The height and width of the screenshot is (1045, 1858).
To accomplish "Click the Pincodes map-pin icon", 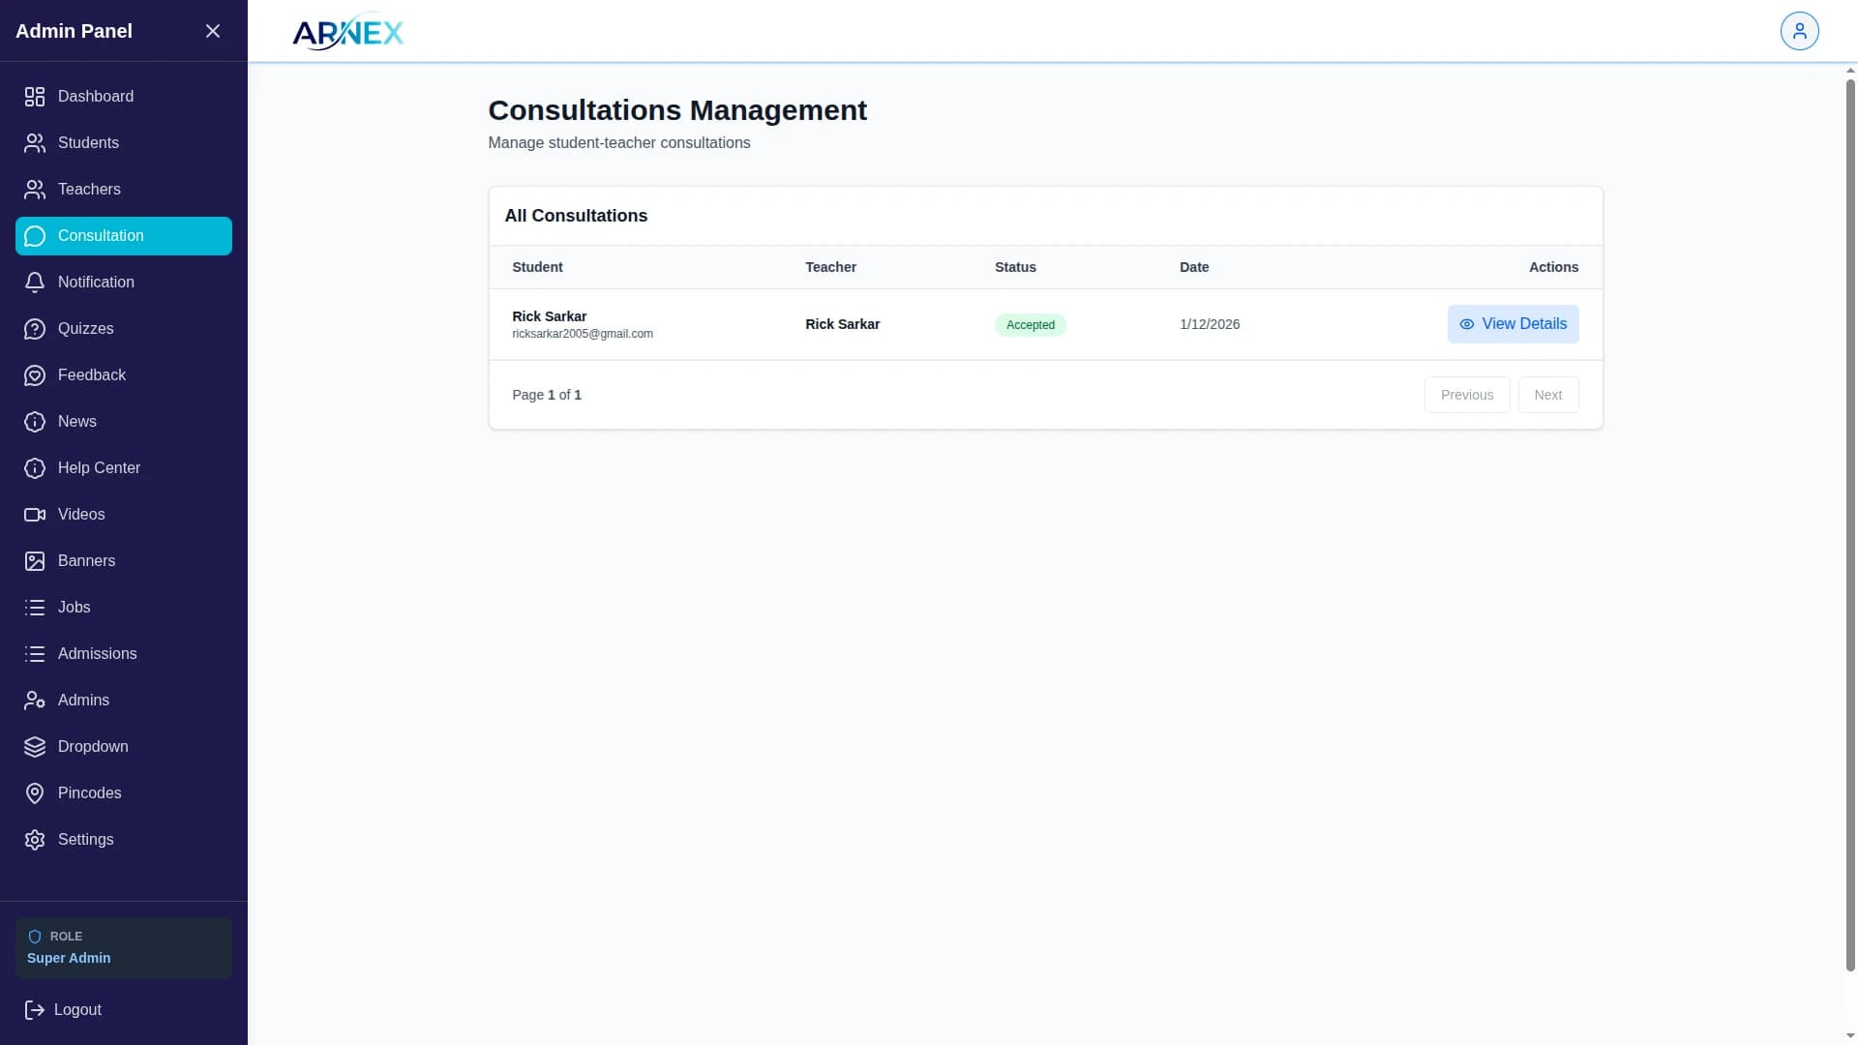I will [35, 793].
